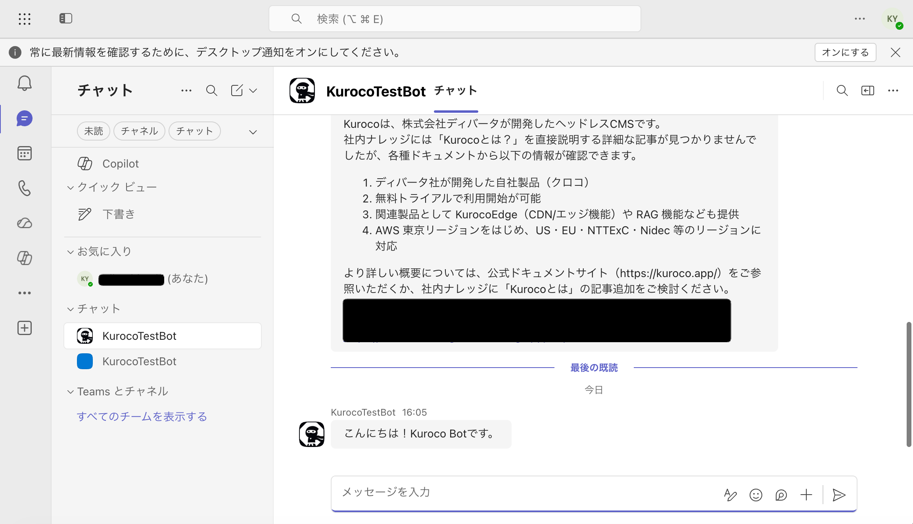Send message with the arrow icon

tap(839, 495)
